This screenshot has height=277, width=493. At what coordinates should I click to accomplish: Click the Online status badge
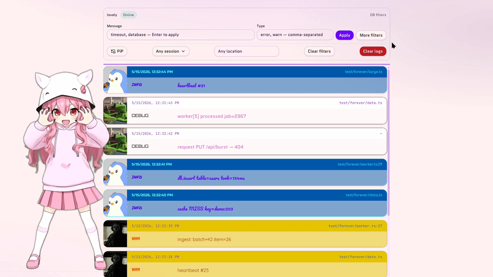tap(128, 15)
